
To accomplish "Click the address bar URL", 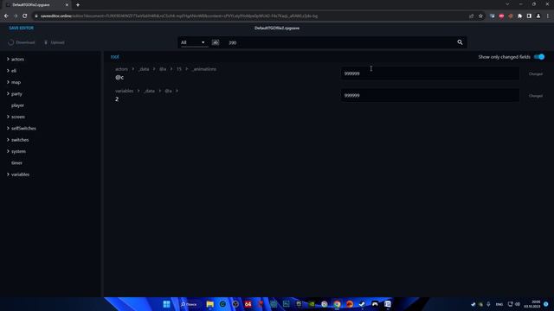I will [179, 16].
